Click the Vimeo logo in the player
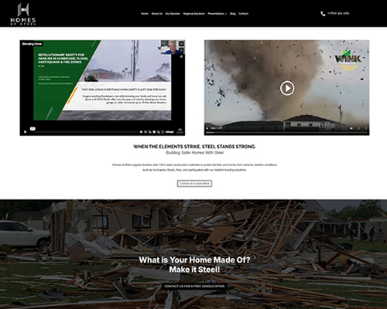 click(x=170, y=132)
